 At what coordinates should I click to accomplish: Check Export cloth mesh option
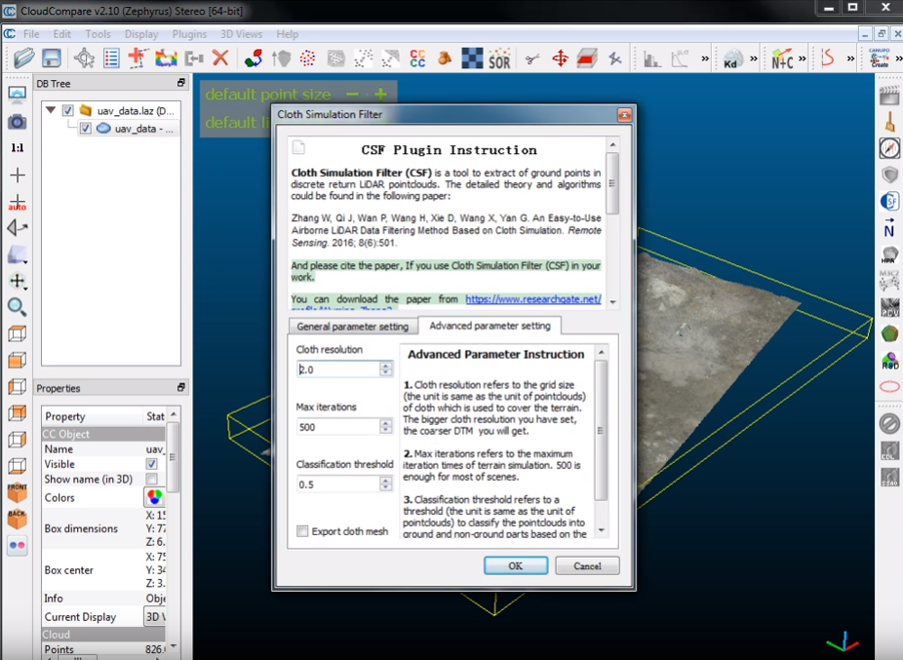pos(302,531)
